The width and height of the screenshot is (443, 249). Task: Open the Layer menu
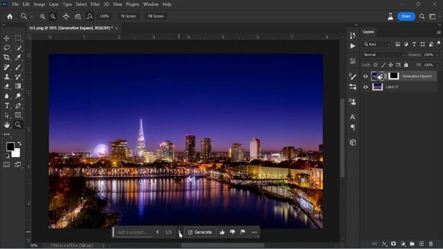point(54,4)
